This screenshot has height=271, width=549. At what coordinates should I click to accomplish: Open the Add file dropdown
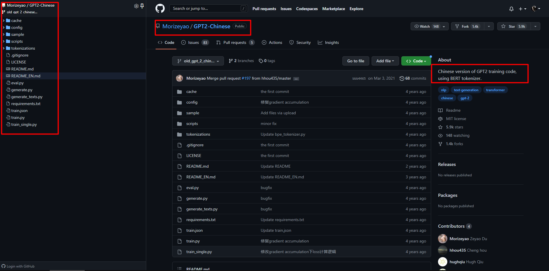click(x=385, y=61)
